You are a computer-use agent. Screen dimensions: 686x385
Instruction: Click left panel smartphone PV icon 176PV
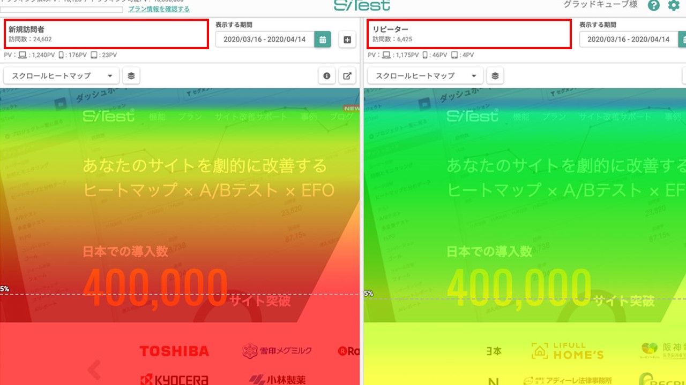click(62, 55)
